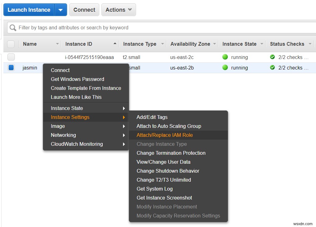
Task: Check the checkbox for instance i-0544f72515190eaaa
Action: [x=11, y=57]
